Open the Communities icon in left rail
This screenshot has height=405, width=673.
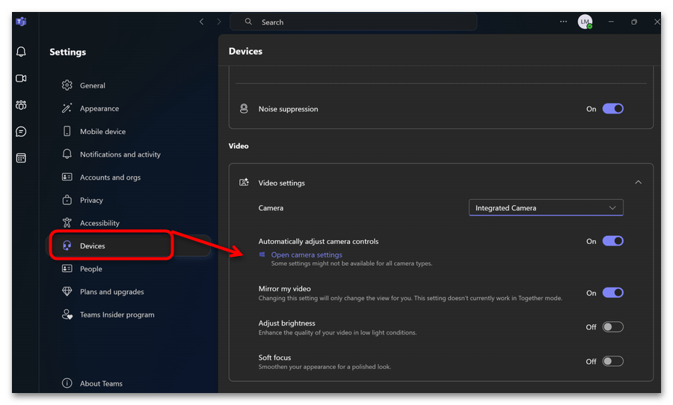click(21, 105)
